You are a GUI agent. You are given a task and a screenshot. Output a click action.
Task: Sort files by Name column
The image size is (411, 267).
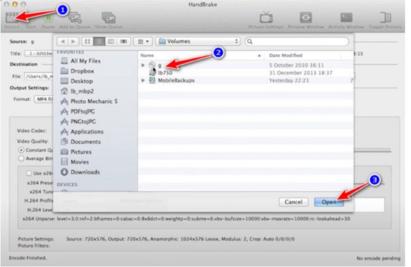point(201,56)
